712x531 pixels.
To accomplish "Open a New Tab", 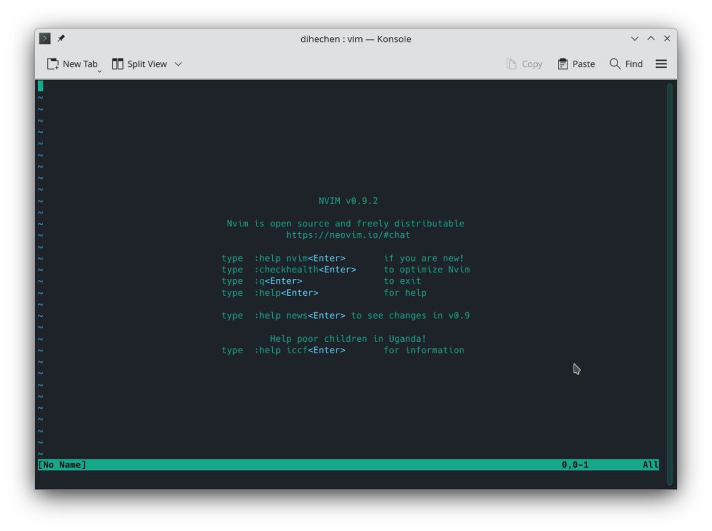I will tap(72, 64).
